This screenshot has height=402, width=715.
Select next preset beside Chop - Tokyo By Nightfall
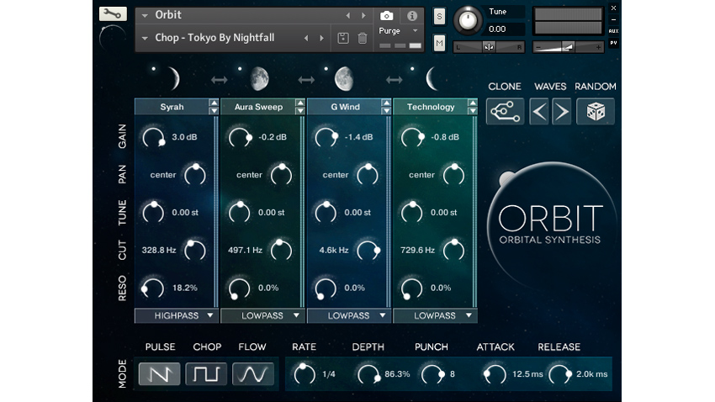coord(321,39)
